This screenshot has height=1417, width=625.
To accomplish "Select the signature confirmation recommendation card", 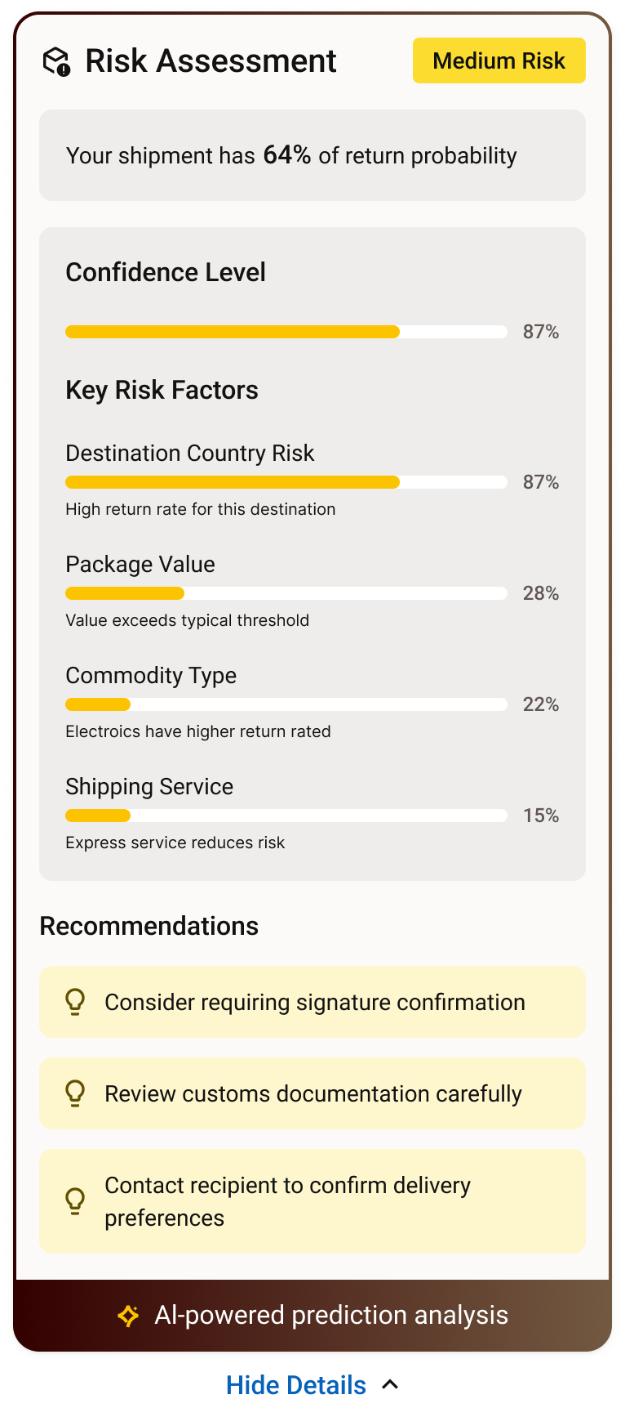I will coord(312,1002).
